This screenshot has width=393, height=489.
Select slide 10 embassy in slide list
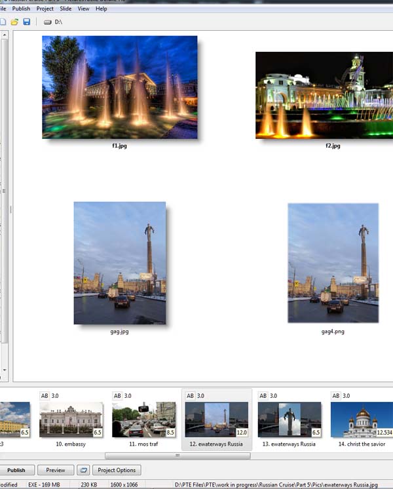coord(71,420)
